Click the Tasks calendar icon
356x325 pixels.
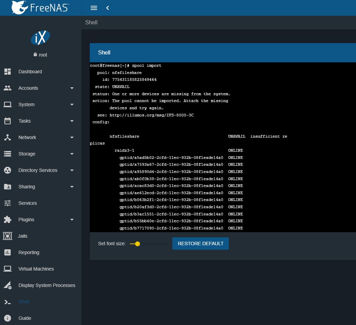point(8,121)
